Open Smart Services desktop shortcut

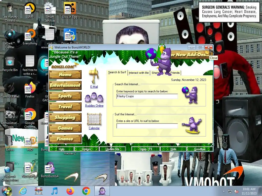[50, 12]
